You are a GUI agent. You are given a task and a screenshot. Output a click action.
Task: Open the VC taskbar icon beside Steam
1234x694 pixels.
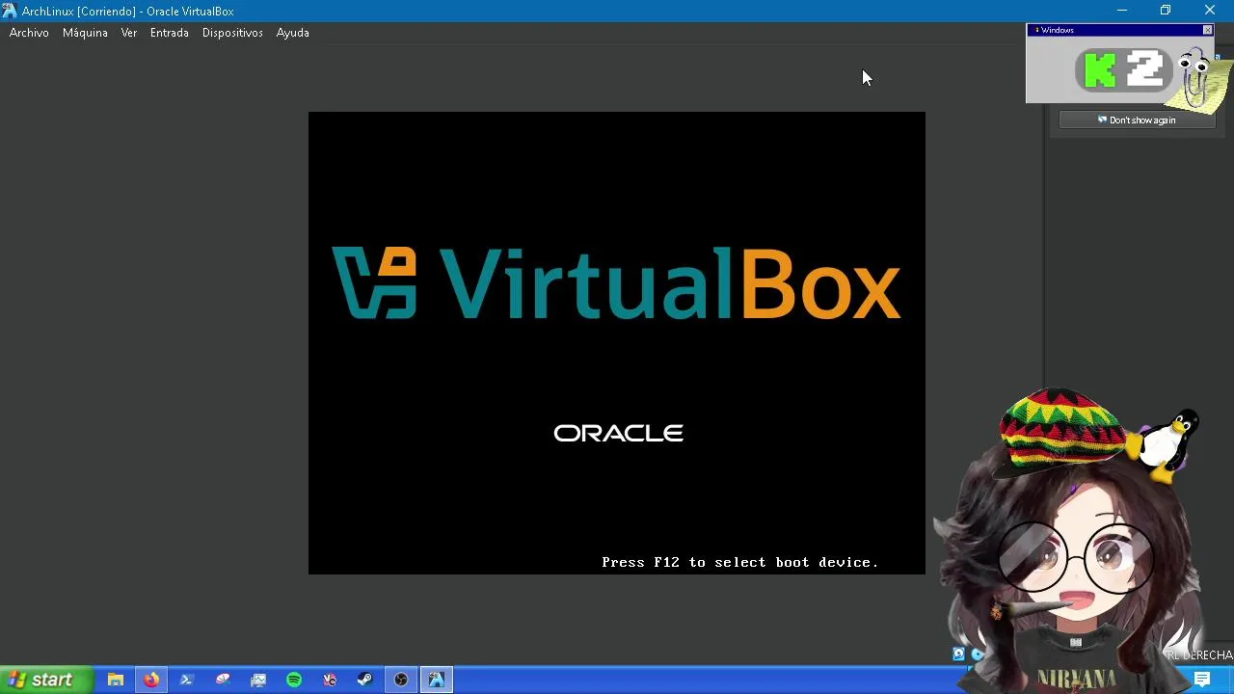click(330, 680)
